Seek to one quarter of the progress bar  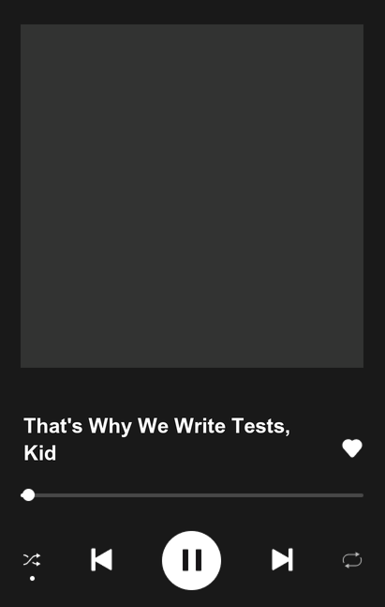tap(107, 495)
